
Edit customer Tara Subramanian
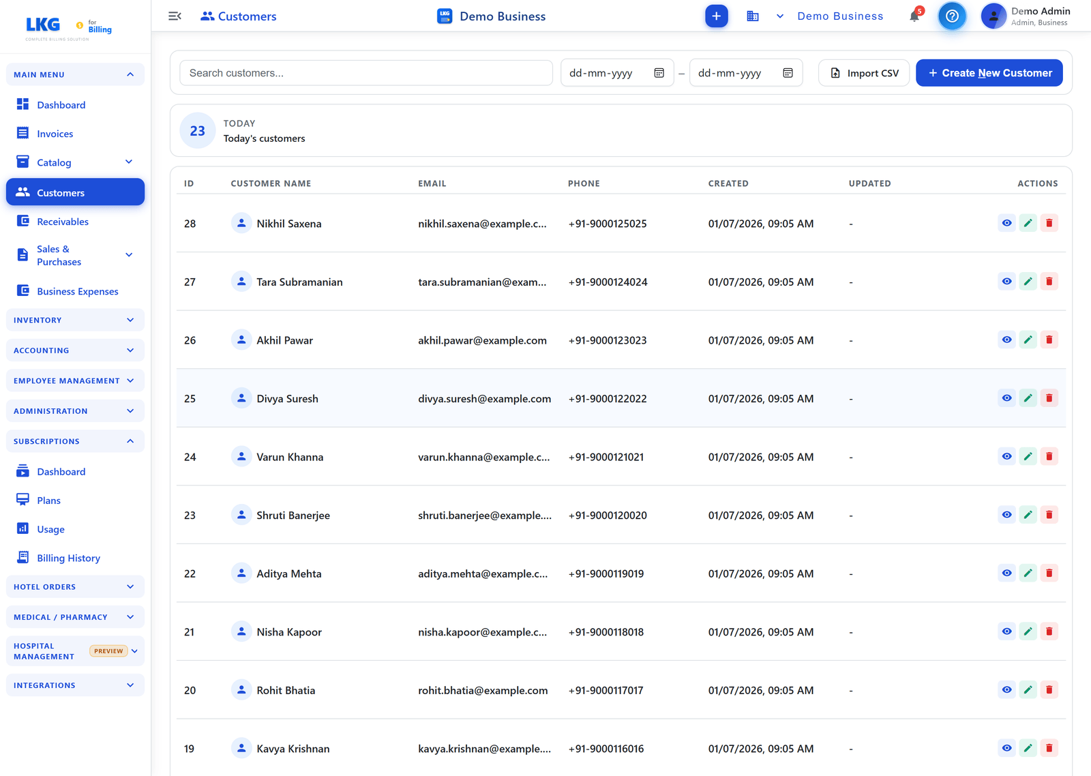(x=1028, y=282)
